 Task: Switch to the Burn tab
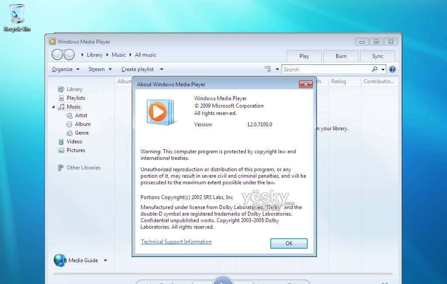tap(341, 56)
